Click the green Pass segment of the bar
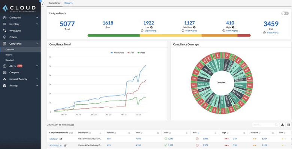Screen dimensions: 292x149 tap(113, 35)
